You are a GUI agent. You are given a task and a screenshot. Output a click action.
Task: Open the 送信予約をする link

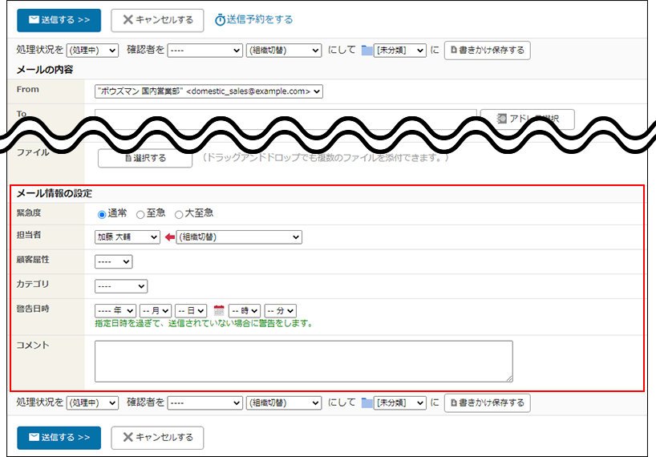260,19
